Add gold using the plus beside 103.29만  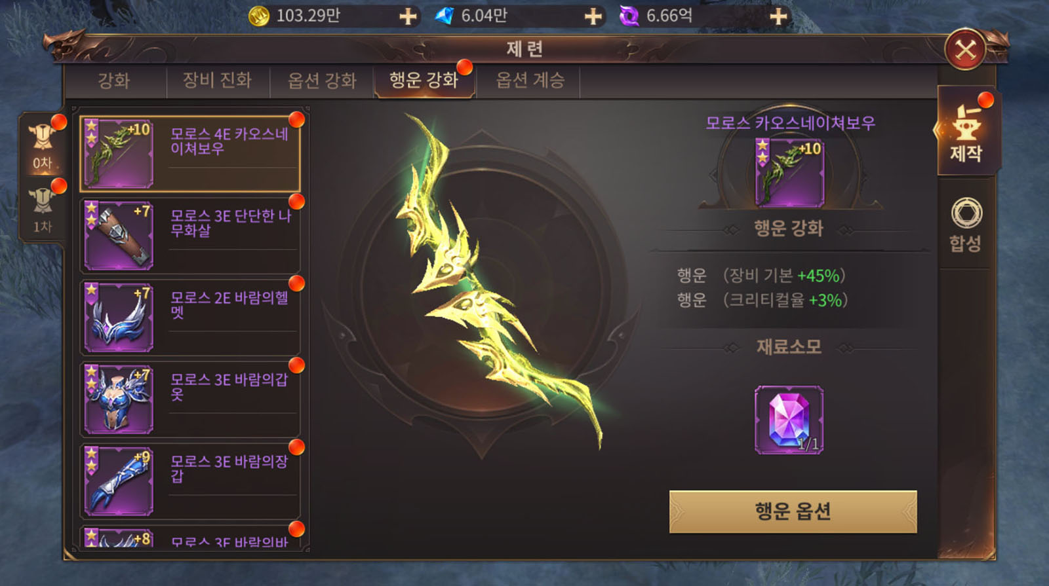pyautogui.click(x=408, y=16)
